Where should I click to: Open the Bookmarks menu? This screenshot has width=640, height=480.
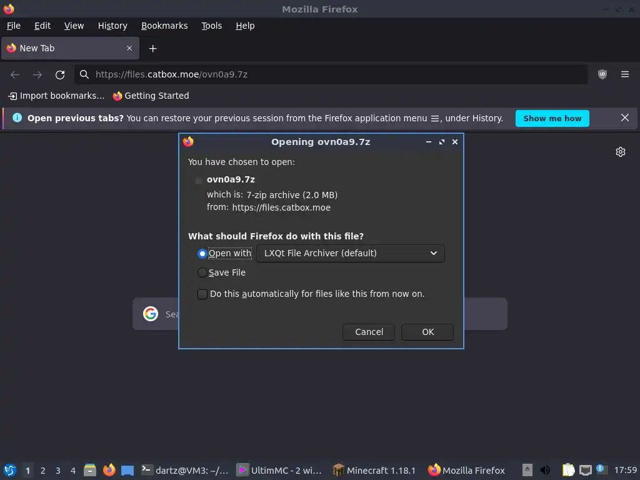(164, 26)
